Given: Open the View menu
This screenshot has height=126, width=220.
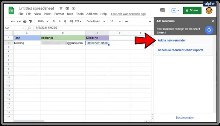Looking at the screenshot, I should coord(37,14).
